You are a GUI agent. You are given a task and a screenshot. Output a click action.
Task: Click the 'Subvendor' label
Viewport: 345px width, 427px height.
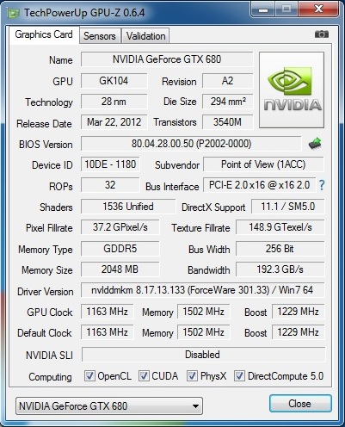coord(177,165)
